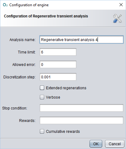Click the "Discretization step:" label
This screenshot has height=149, width=126.
pos(19,77)
